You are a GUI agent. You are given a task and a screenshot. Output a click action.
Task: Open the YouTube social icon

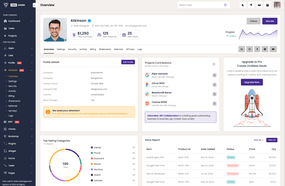[x=273, y=49]
